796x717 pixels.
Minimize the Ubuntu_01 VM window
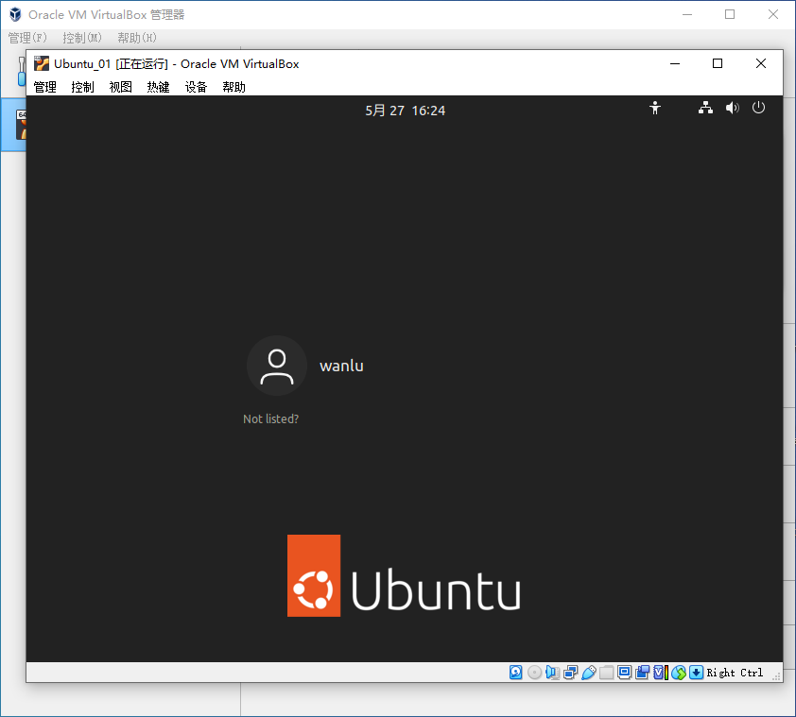click(675, 64)
